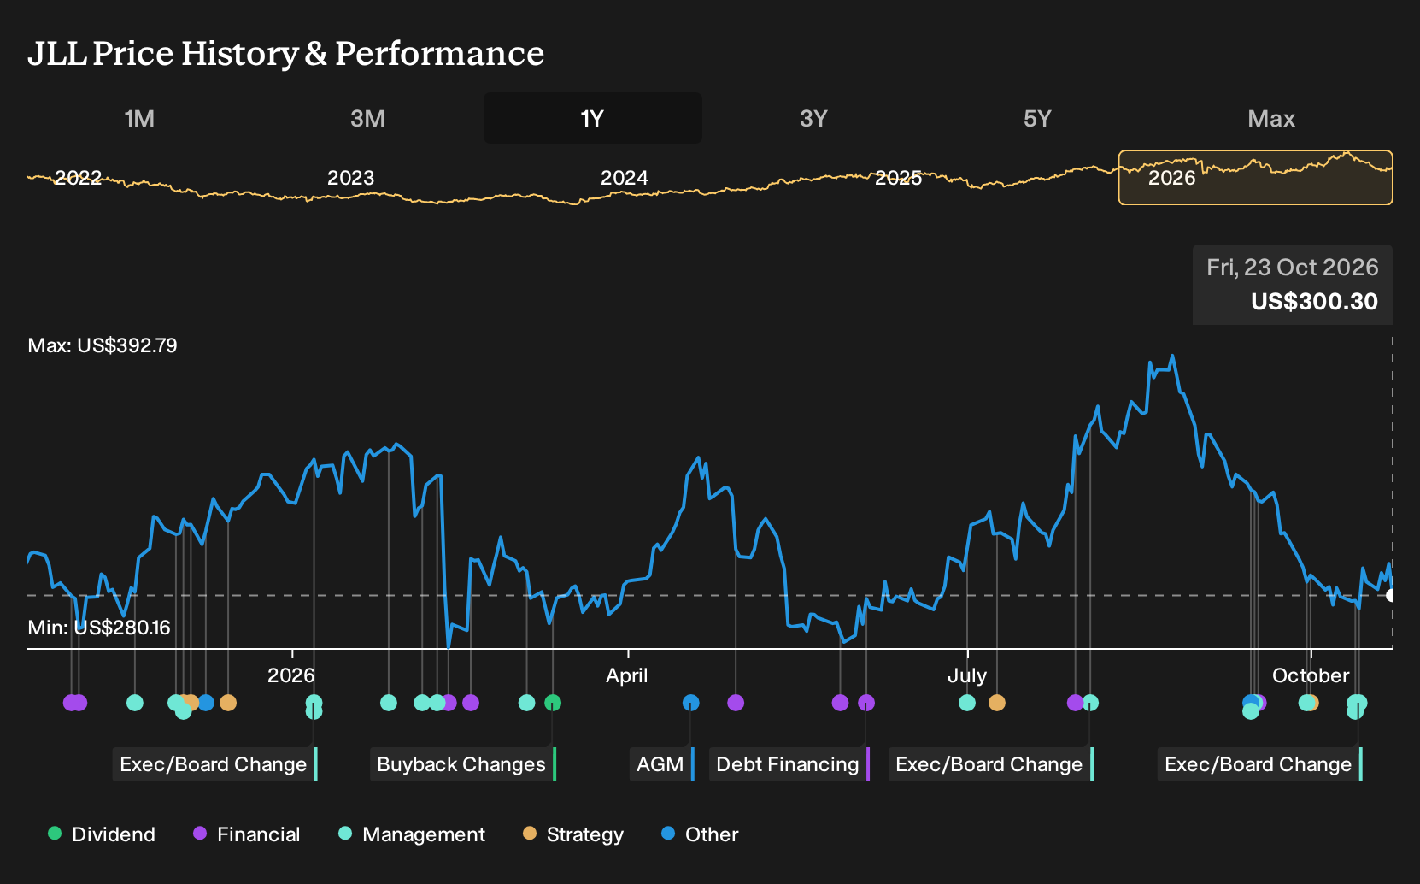Viewport: 1420px width, 884px height.
Task: Switch to the 1M time range tab
Action: click(139, 118)
